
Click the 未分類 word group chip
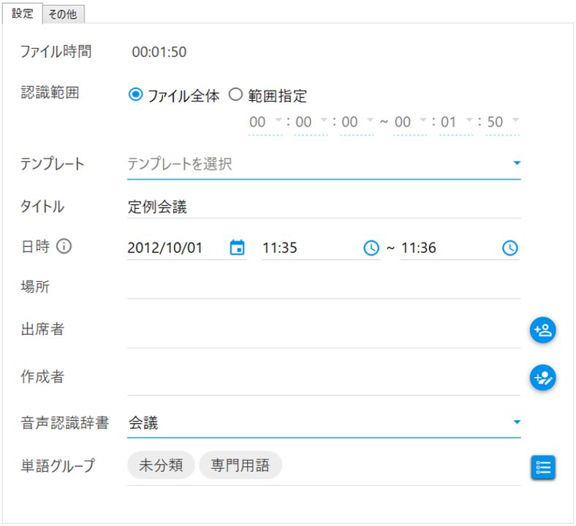[161, 465]
